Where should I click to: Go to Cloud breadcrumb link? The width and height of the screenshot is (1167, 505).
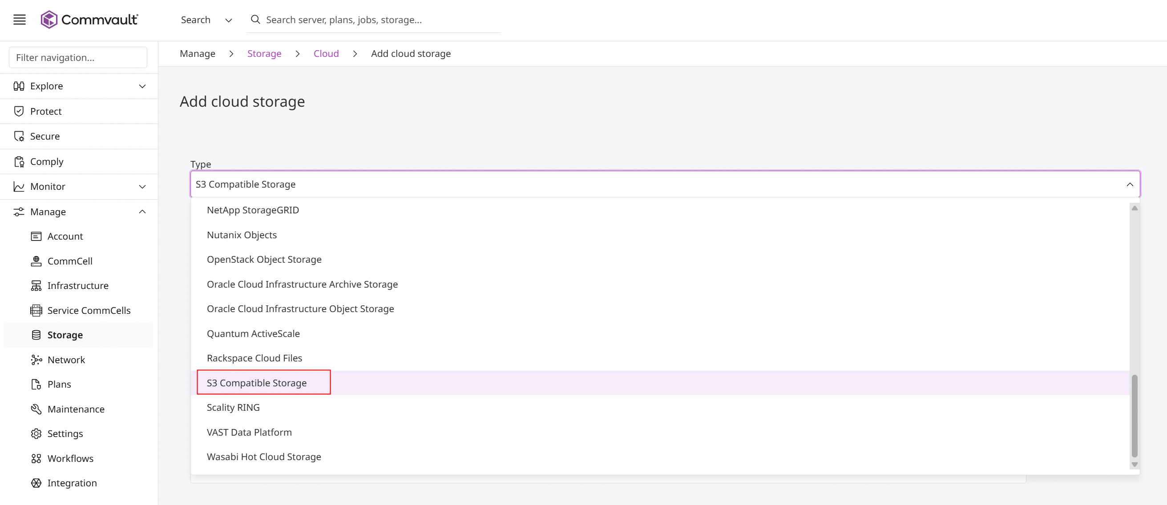click(x=326, y=53)
